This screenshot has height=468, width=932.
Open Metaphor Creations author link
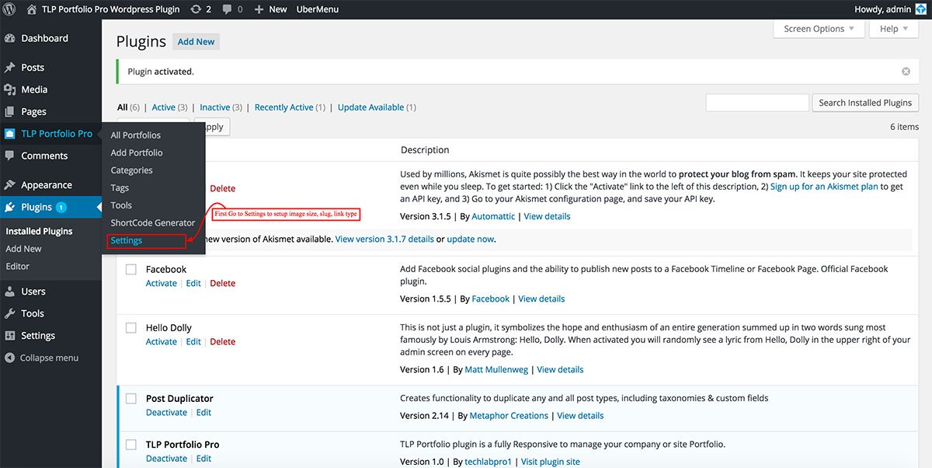509,415
